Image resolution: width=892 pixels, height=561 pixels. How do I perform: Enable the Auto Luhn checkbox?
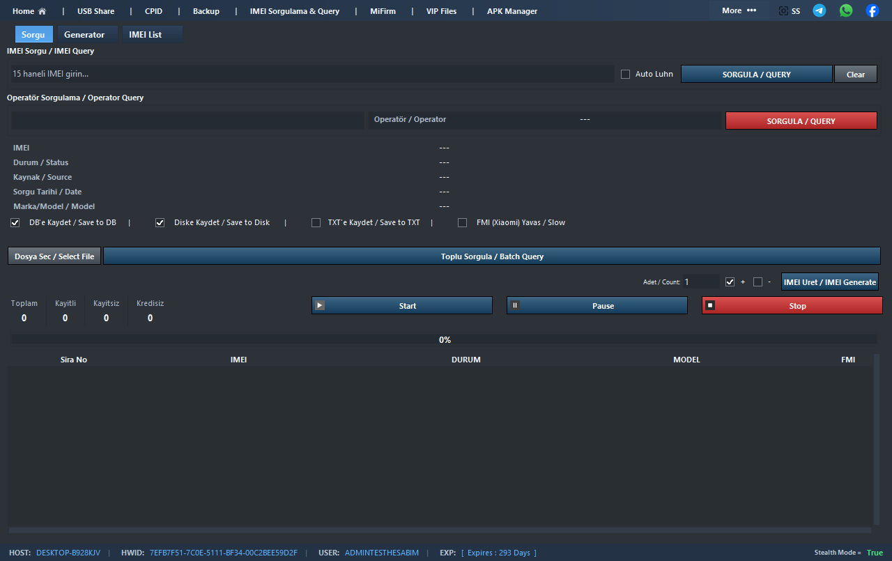click(625, 74)
